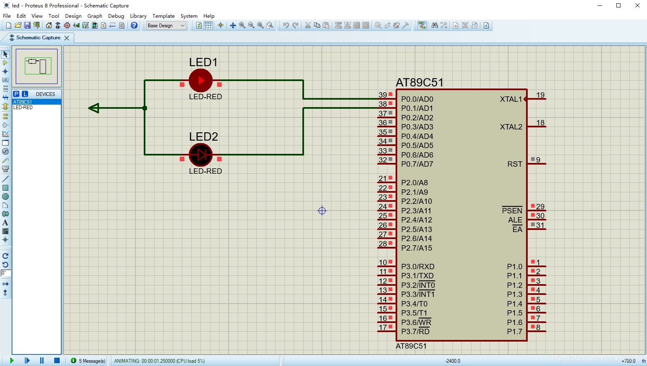Select the 2D Graphics Circle tool
647x366 pixels.
click(x=5, y=196)
